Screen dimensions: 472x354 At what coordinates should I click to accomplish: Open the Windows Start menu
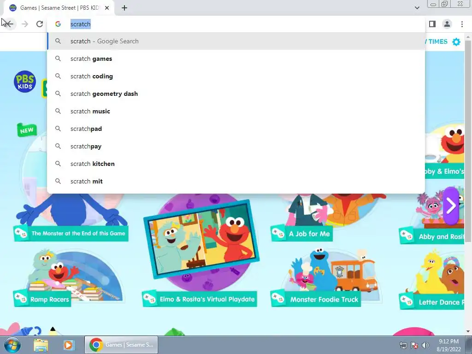[x=12, y=345]
